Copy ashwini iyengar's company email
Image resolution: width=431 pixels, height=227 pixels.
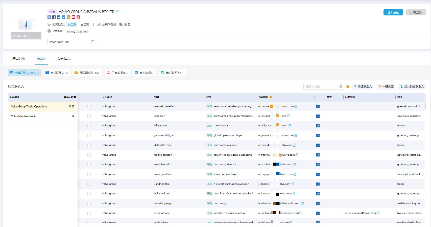click(302, 203)
